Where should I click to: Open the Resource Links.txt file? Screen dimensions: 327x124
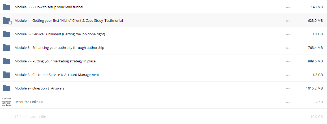29,102
